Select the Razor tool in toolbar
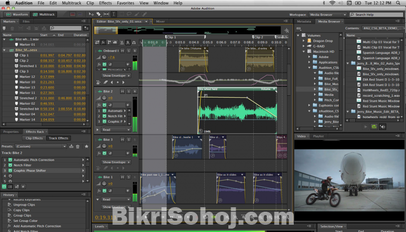The height and width of the screenshot is (232, 406). 99,14
